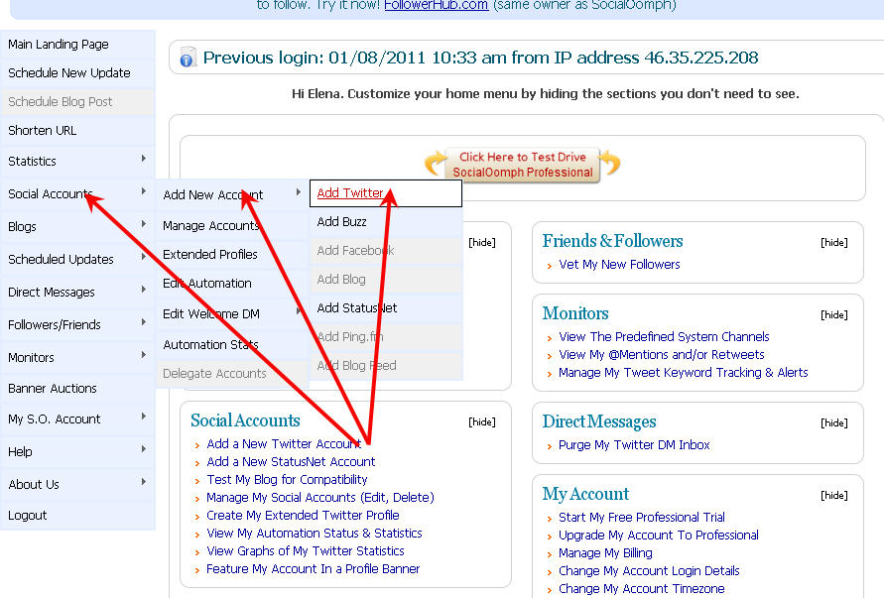Open View Graphs of My Twitter Statistics
Screen dimensions: 884x598
click(306, 551)
